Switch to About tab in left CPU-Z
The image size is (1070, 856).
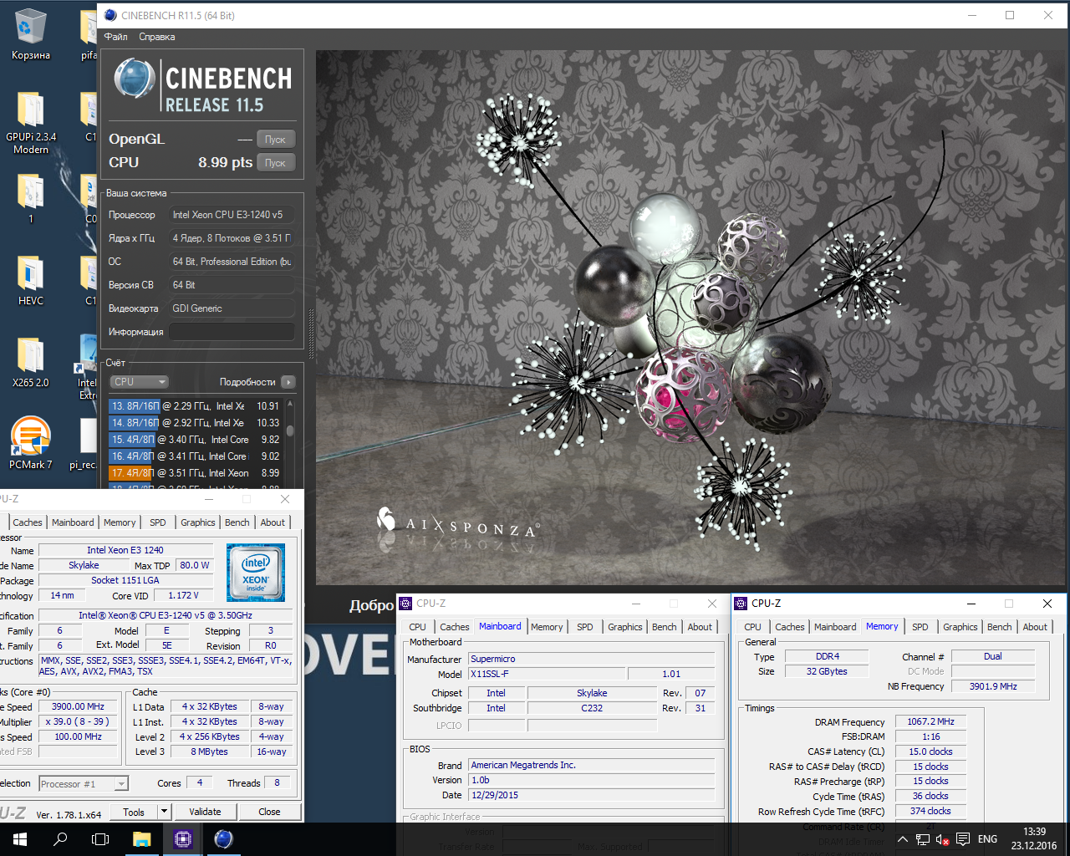pos(273,522)
